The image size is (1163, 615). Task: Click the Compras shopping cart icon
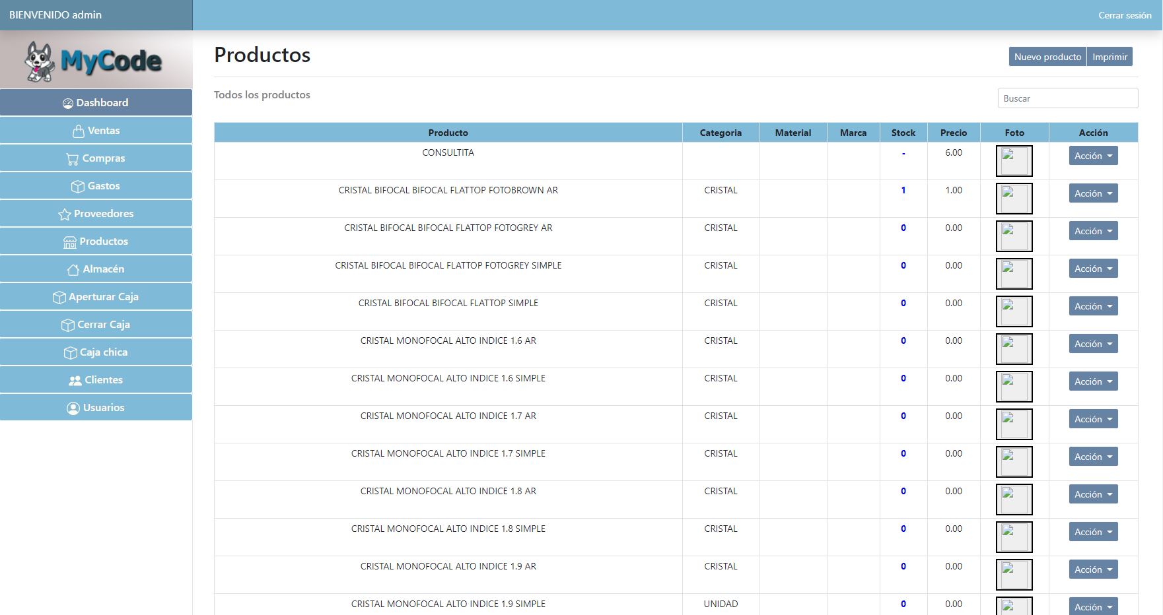point(72,159)
